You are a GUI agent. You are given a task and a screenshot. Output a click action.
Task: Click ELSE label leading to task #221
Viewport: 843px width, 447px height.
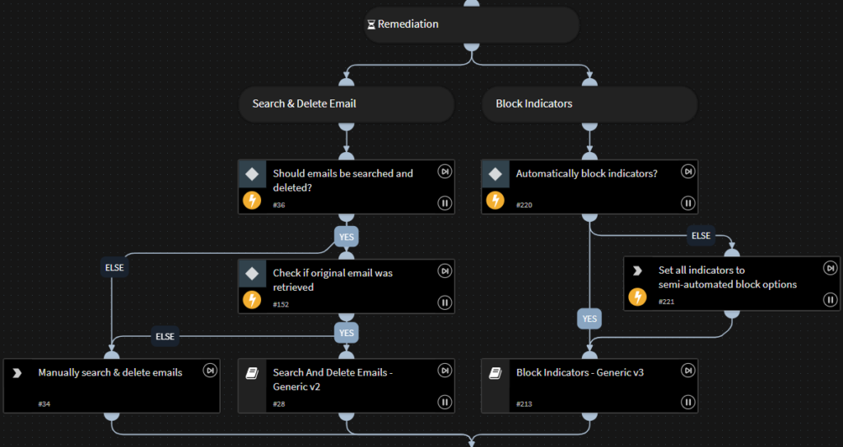pos(701,236)
